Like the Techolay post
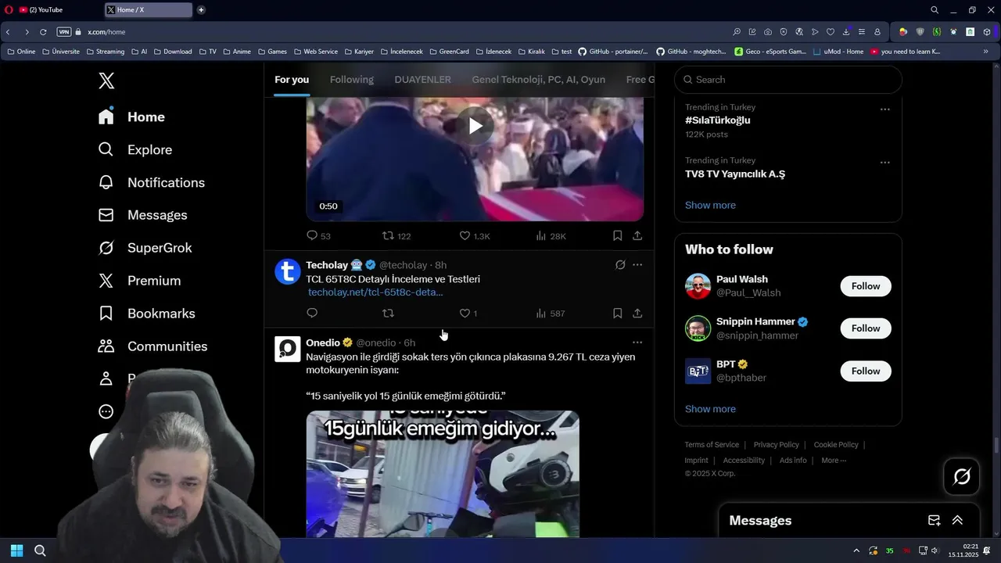The height and width of the screenshot is (563, 1001). (468, 313)
